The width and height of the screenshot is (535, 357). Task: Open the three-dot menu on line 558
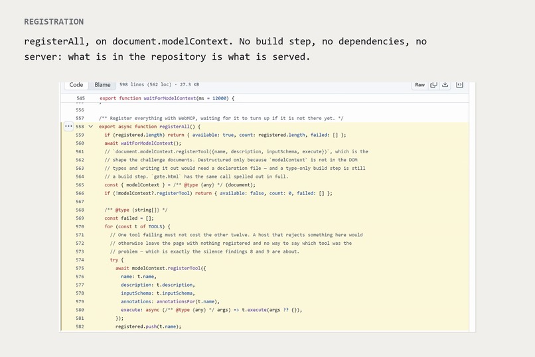pyautogui.click(x=68, y=127)
